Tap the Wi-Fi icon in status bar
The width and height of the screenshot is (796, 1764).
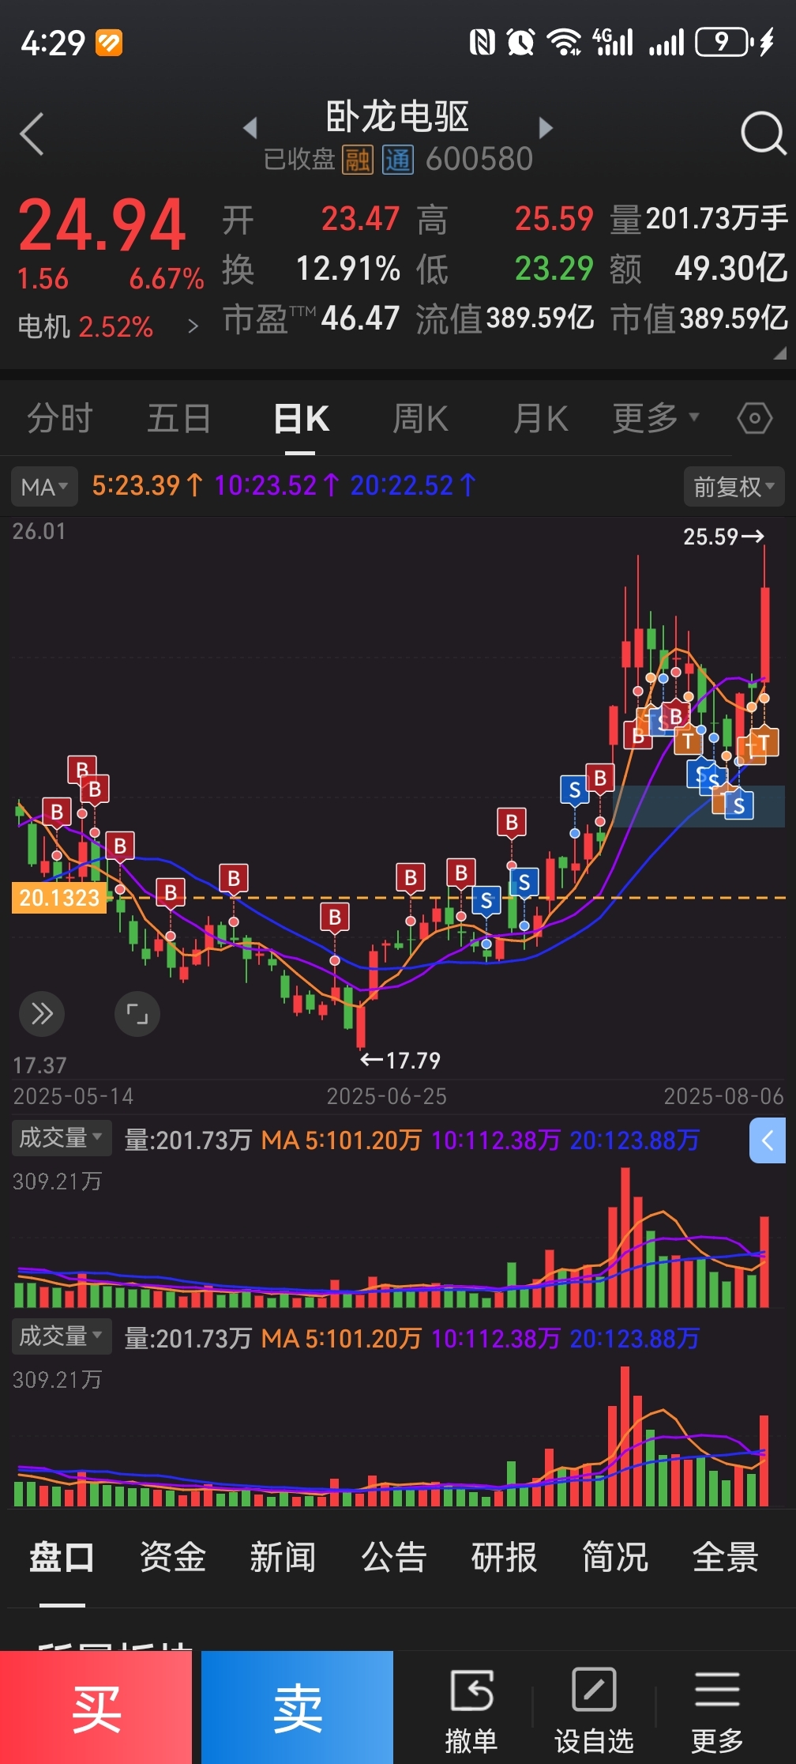tap(564, 42)
